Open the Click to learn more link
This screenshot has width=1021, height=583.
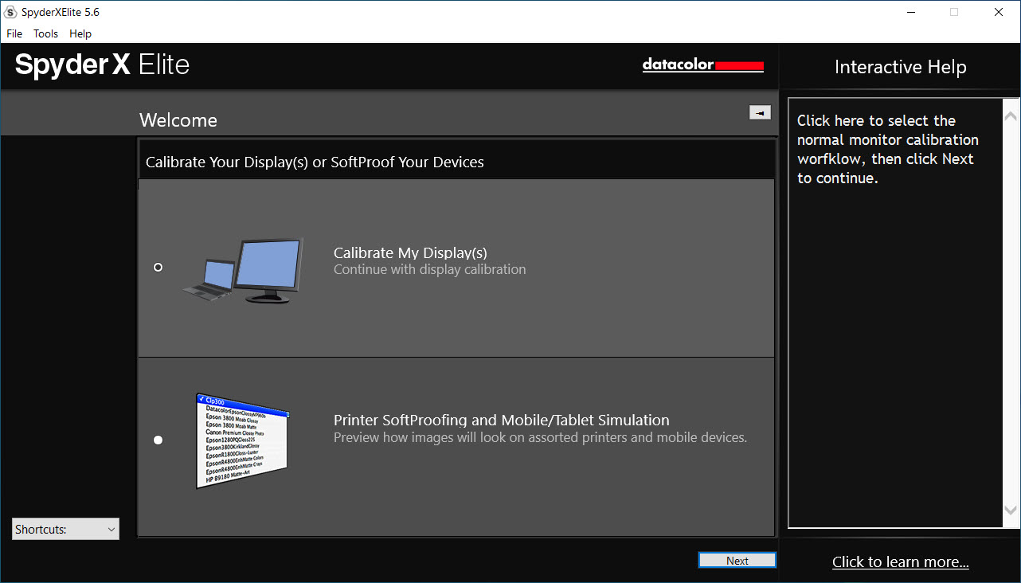click(901, 562)
